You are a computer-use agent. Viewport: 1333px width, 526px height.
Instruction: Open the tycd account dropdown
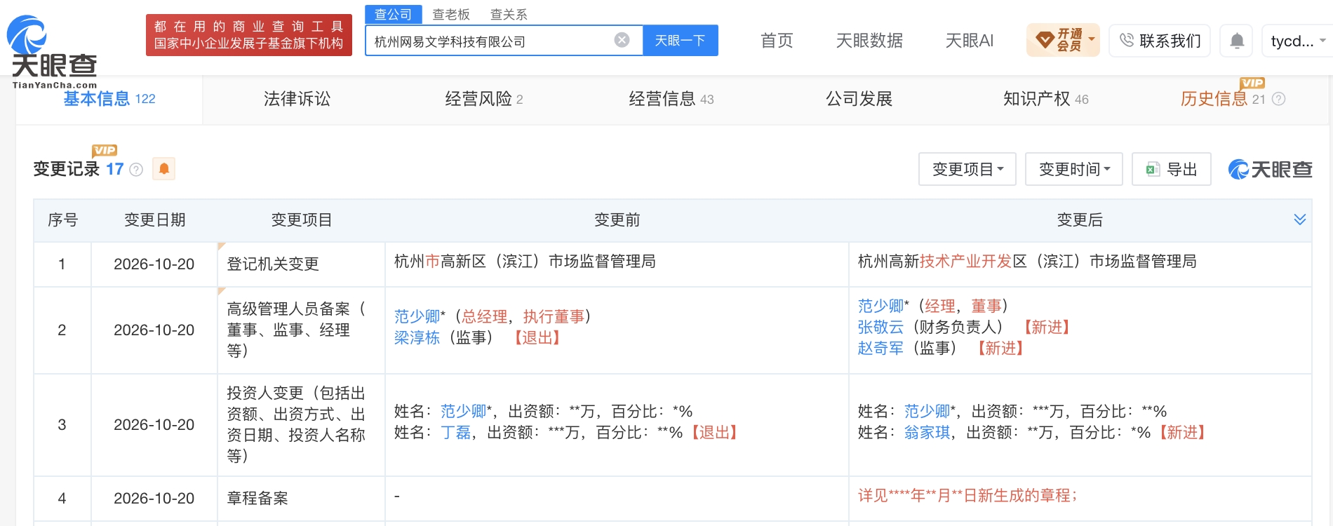pyautogui.click(x=1297, y=41)
